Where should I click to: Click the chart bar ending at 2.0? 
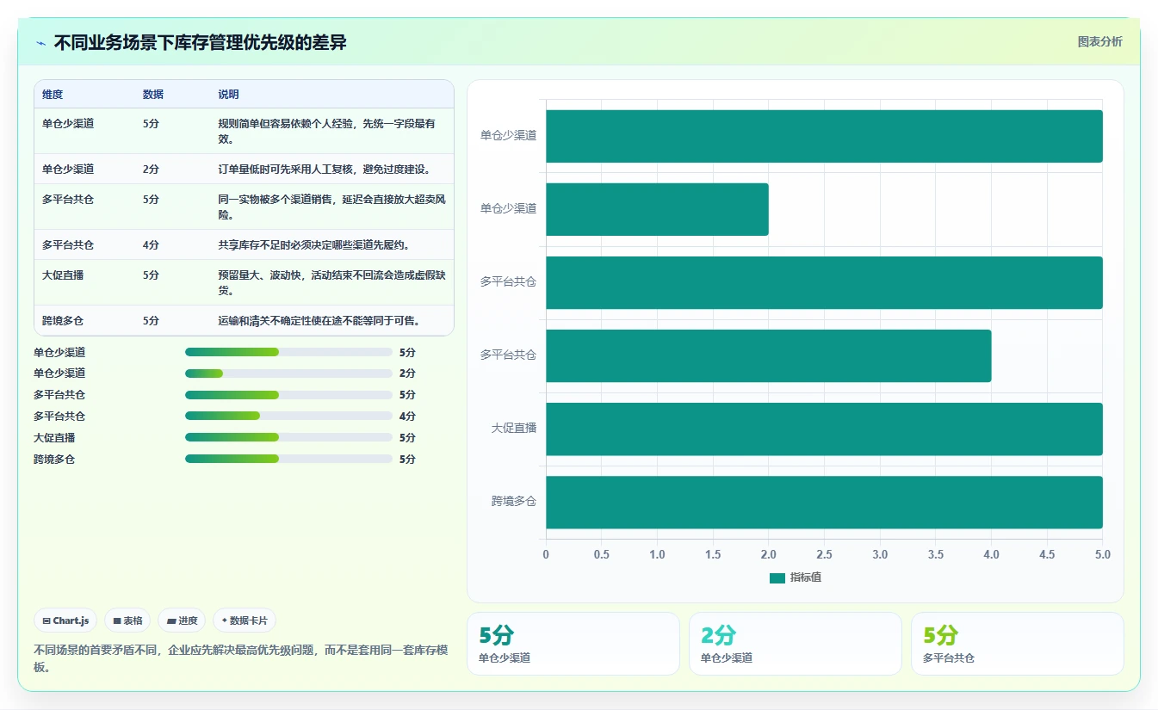point(657,209)
